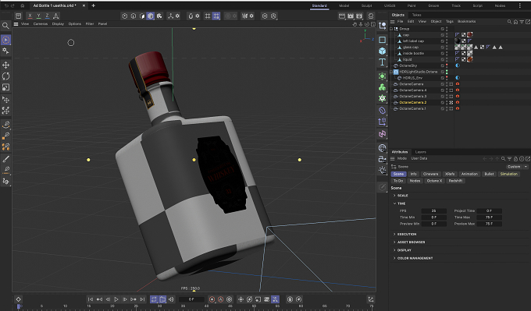Open the Cameras viewport menu

click(x=41, y=24)
